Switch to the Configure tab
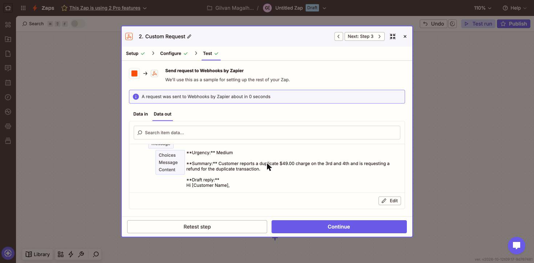This screenshot has width=534, height=263. point(174,53)
